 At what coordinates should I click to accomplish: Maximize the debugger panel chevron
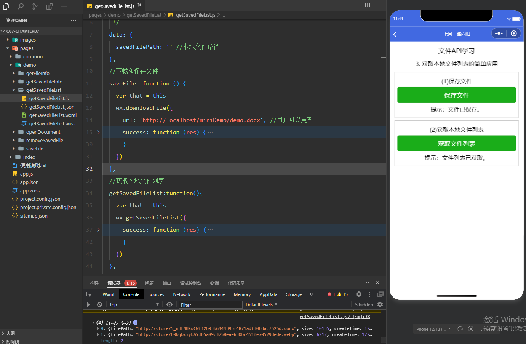click(368, 283)
